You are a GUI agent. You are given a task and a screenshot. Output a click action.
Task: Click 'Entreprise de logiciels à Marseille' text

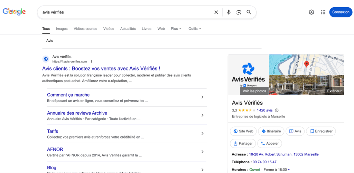[x=259, y=117]
